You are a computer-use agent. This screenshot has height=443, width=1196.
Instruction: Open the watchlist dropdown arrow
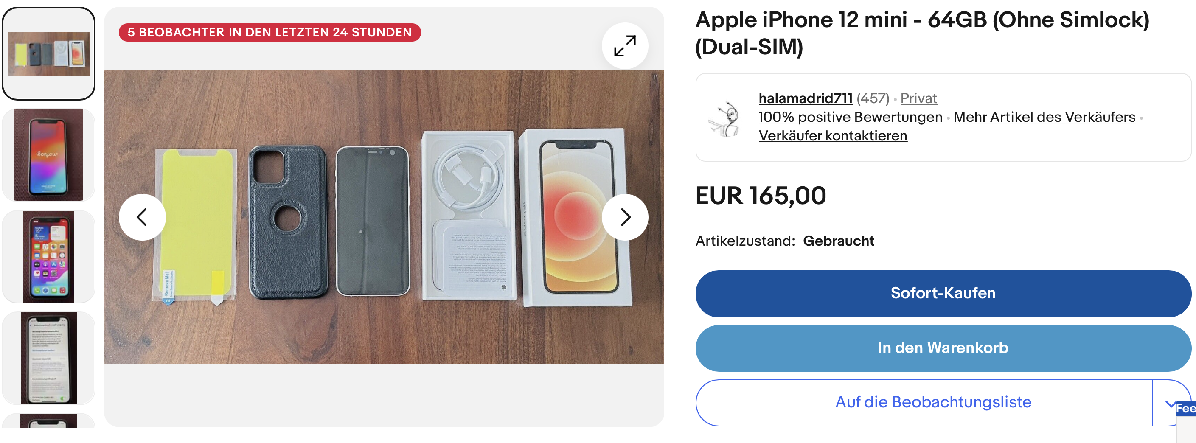[1170, 403]
